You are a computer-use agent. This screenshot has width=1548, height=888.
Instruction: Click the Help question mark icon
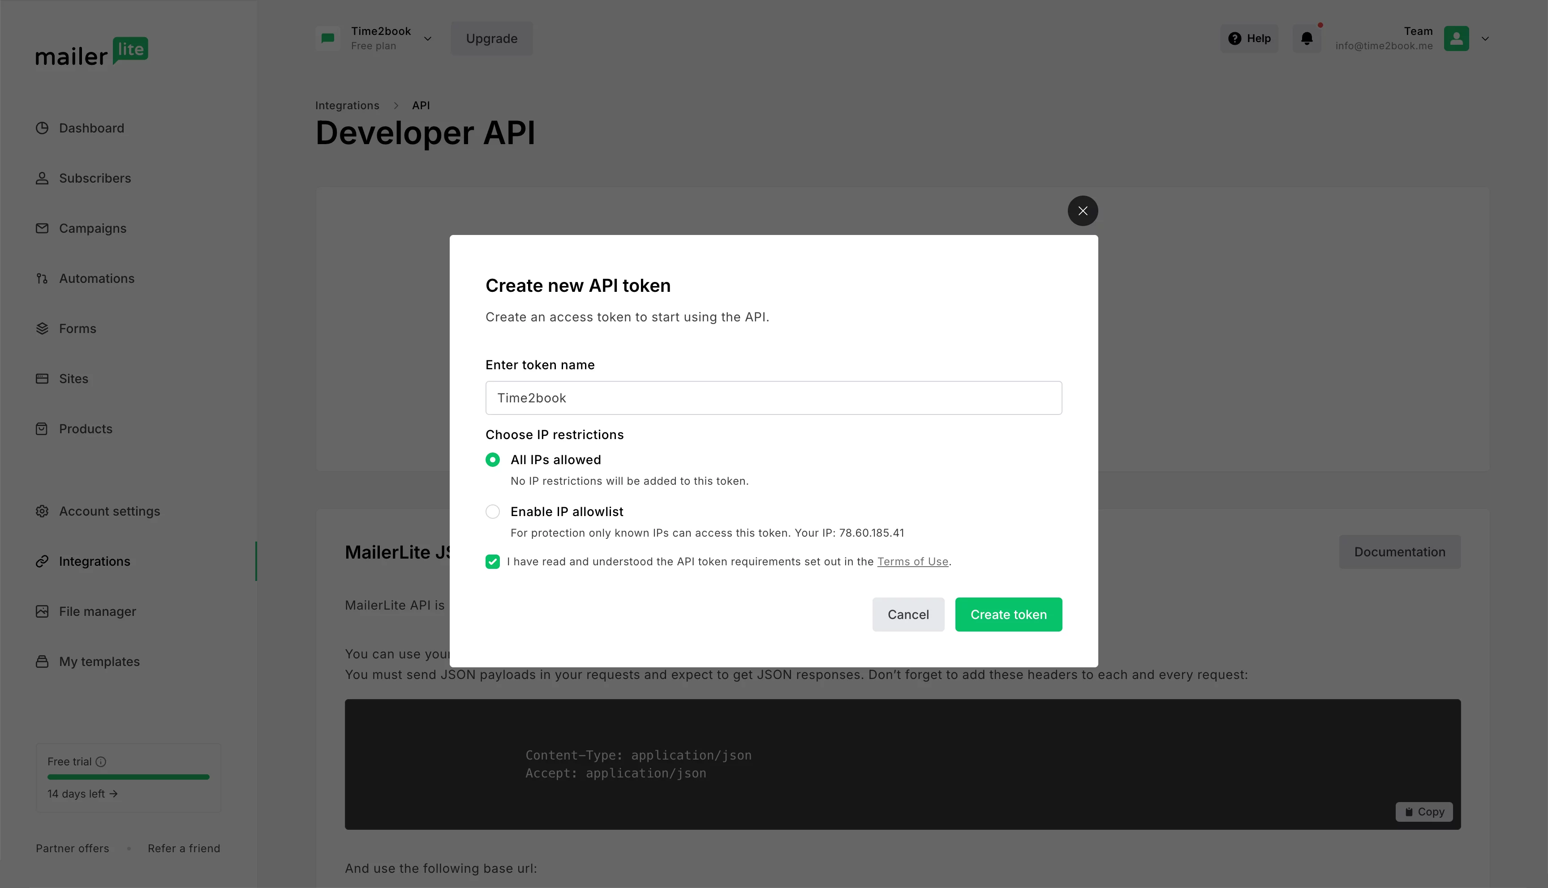(1234, 38)
